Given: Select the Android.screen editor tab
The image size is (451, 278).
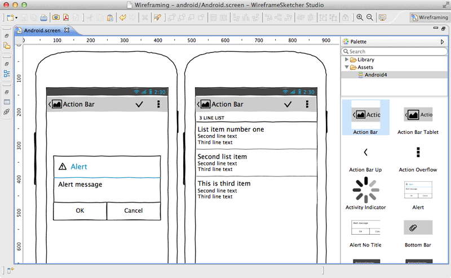Looking at the screenshot, I should point(42,30).
